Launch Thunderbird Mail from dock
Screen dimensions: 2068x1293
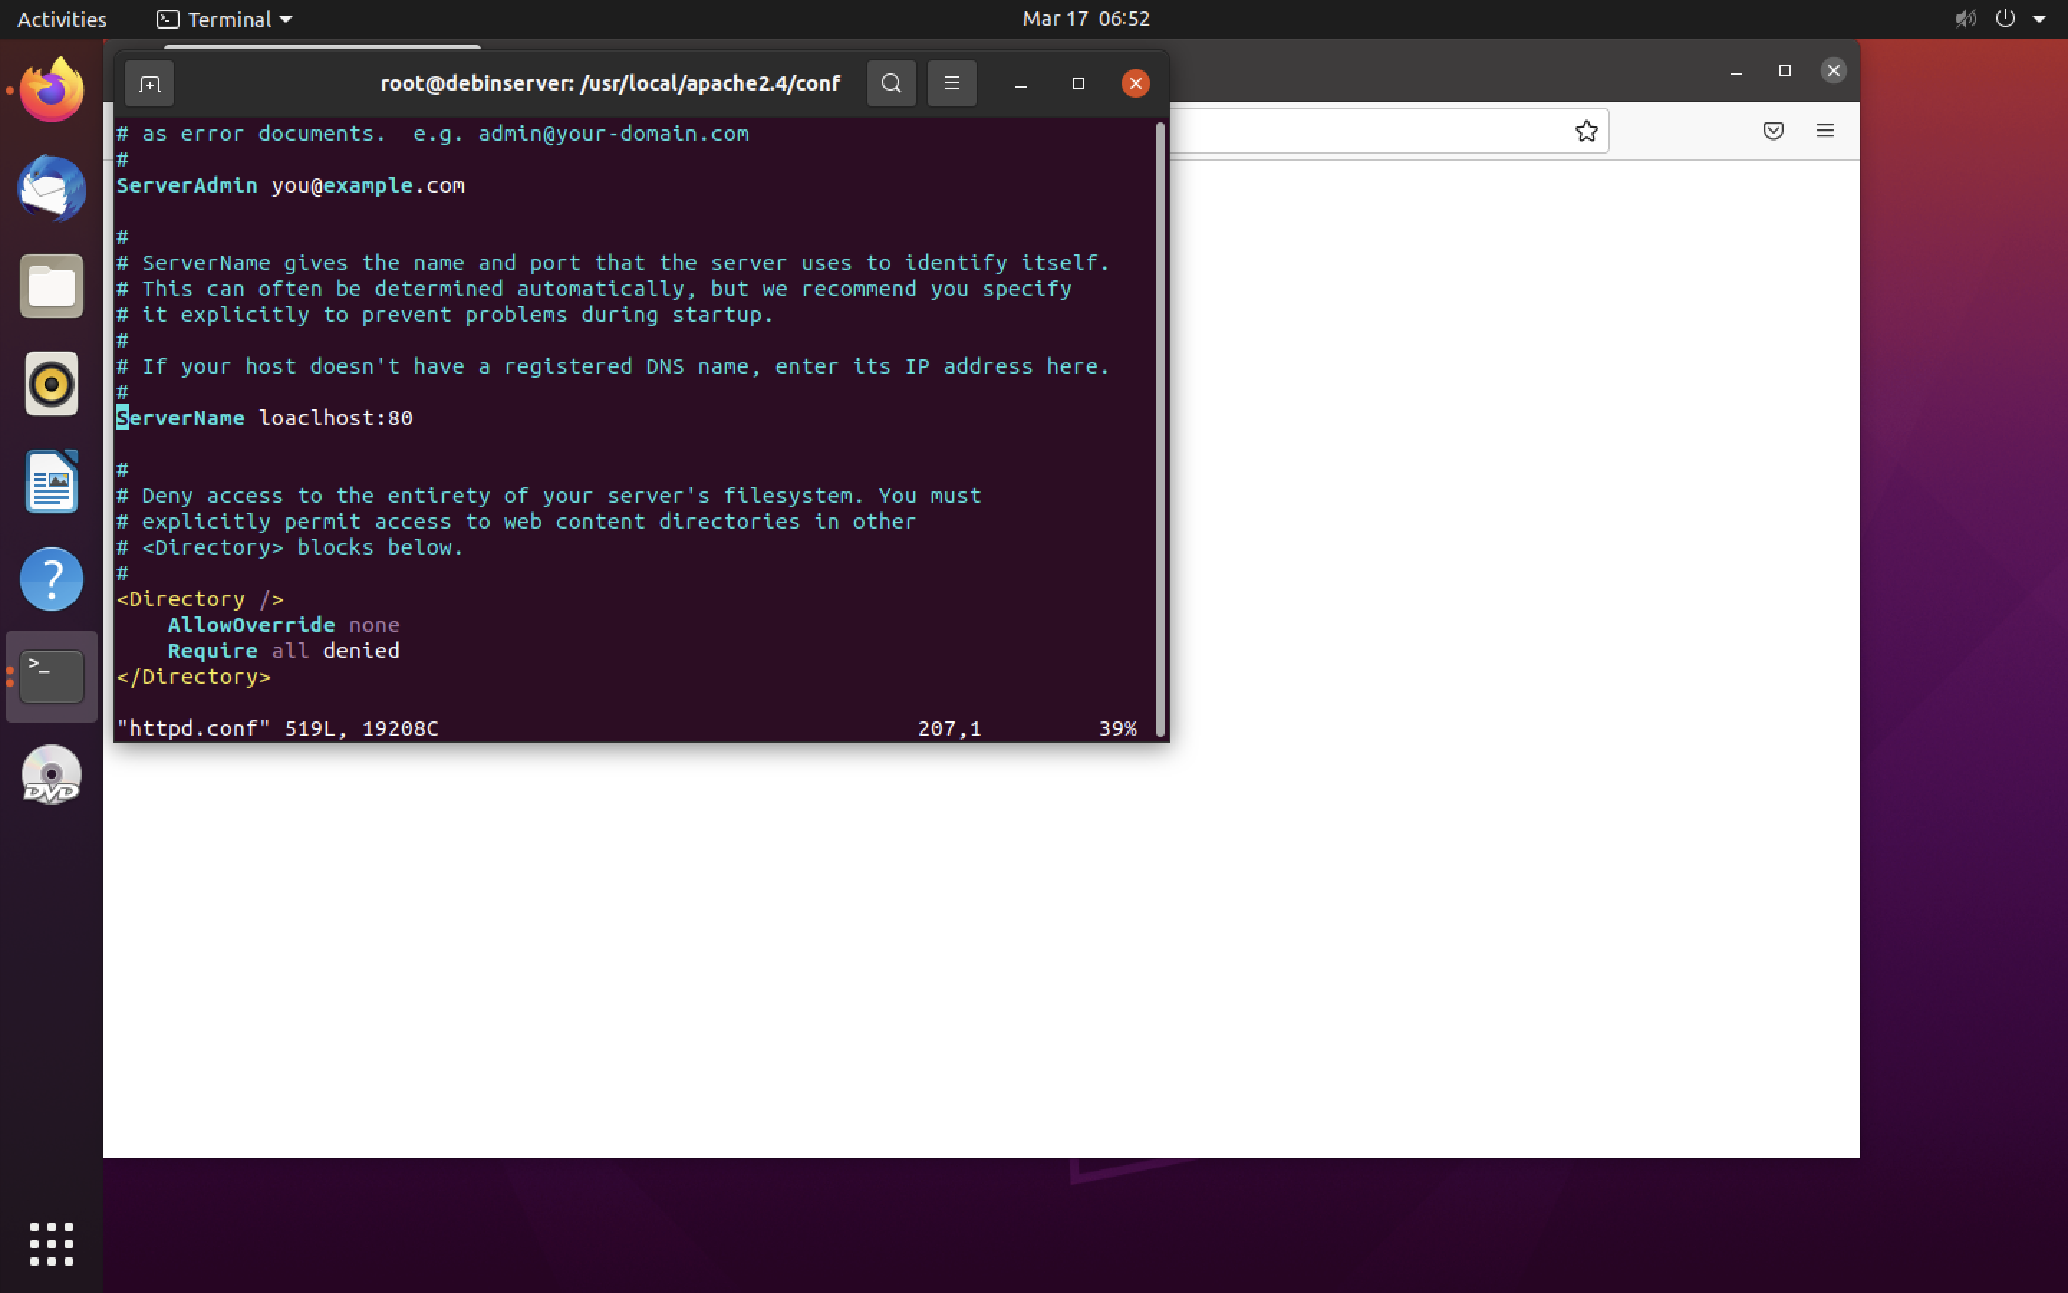[51, 189]
